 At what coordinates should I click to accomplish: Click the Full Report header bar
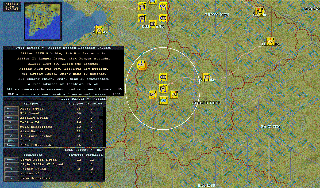point(64,48)
